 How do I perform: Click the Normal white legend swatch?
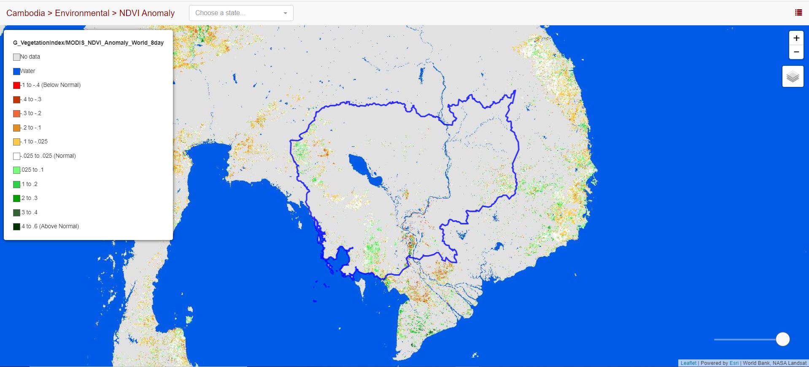coord(16,156)
